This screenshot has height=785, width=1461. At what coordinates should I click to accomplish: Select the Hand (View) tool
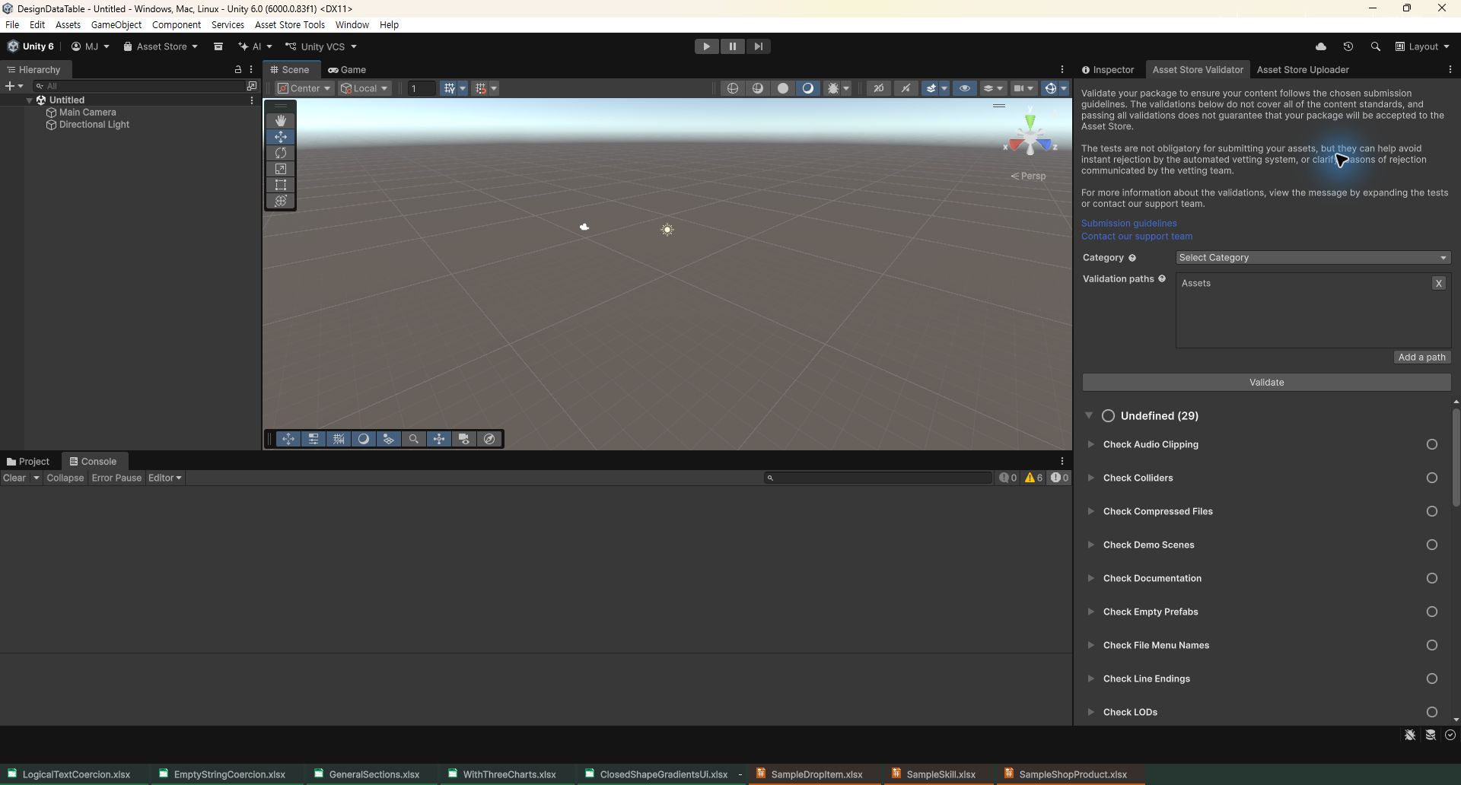tap(281, 121)
